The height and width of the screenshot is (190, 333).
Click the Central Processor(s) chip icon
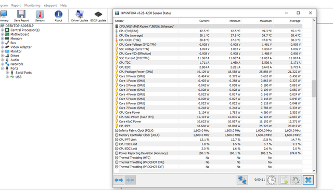pos(7,30)
